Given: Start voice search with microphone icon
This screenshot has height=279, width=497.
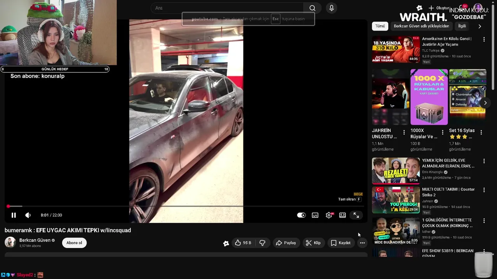Looking at the screenshot, I should click(331, 8).
